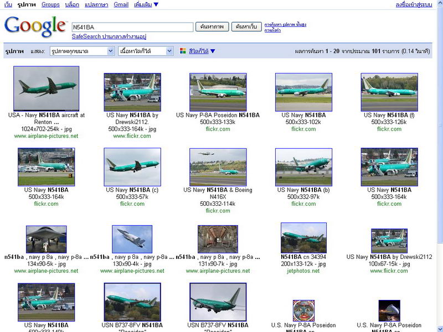Open the 500x333-164k Drewski2112 thumbnail
This screenshot has height=332, width=443.
[132, 92]
